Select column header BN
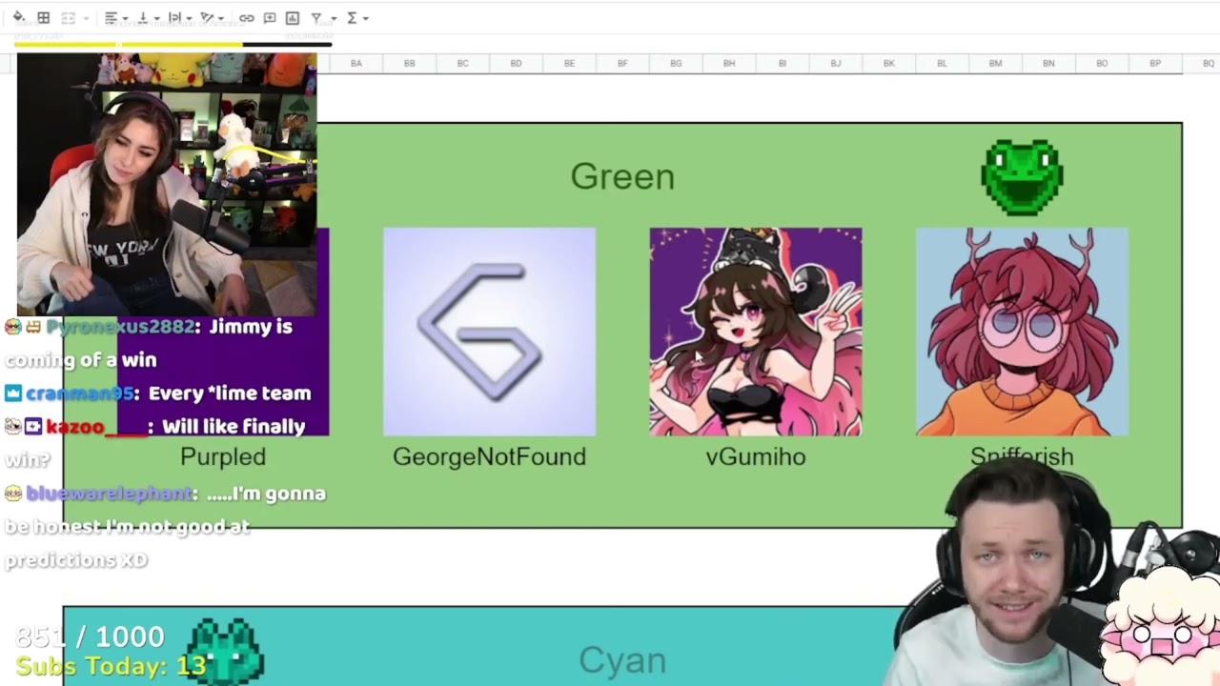 coord(1048,64)
